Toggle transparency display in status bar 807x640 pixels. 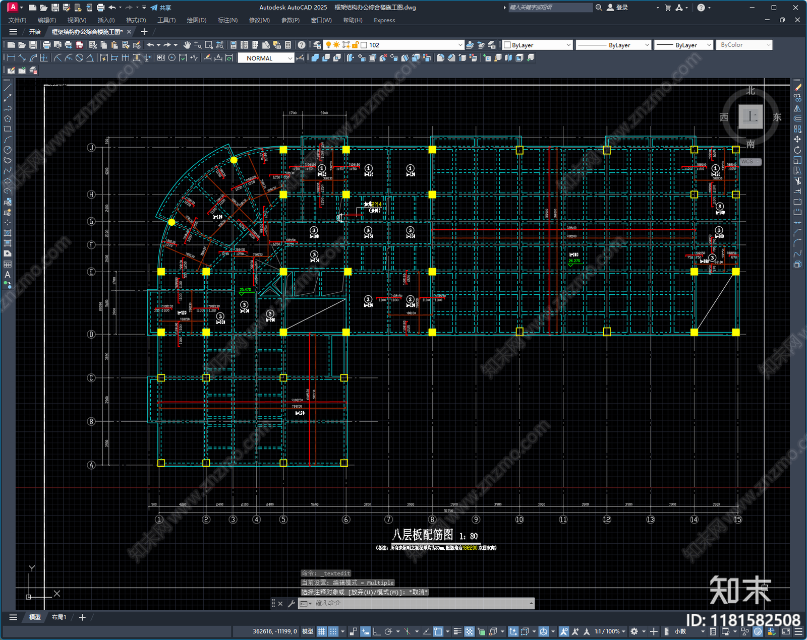pyautogui.click(x=469, y=631)
